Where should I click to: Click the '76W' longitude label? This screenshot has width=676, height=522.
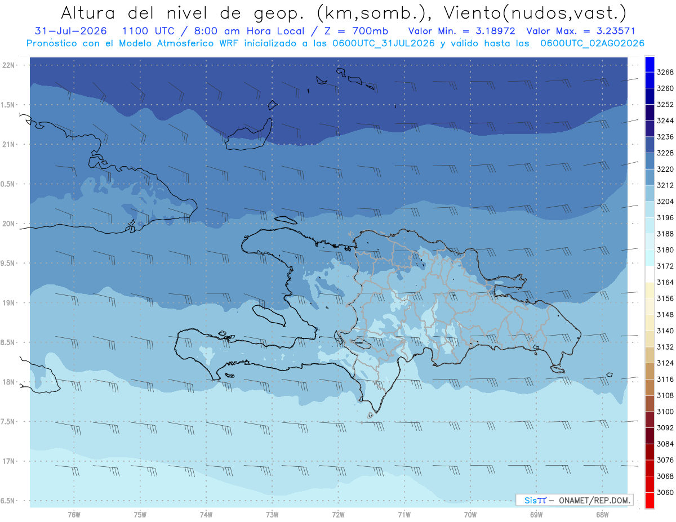point(74,514)
